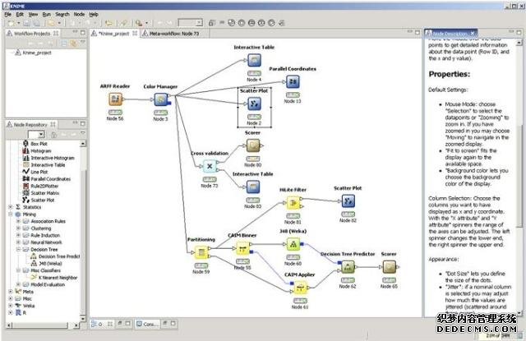This screenshot has height=341, width=526.
Task: Select Interactive Histogram in Node Repository
Action: coord(52,158)
